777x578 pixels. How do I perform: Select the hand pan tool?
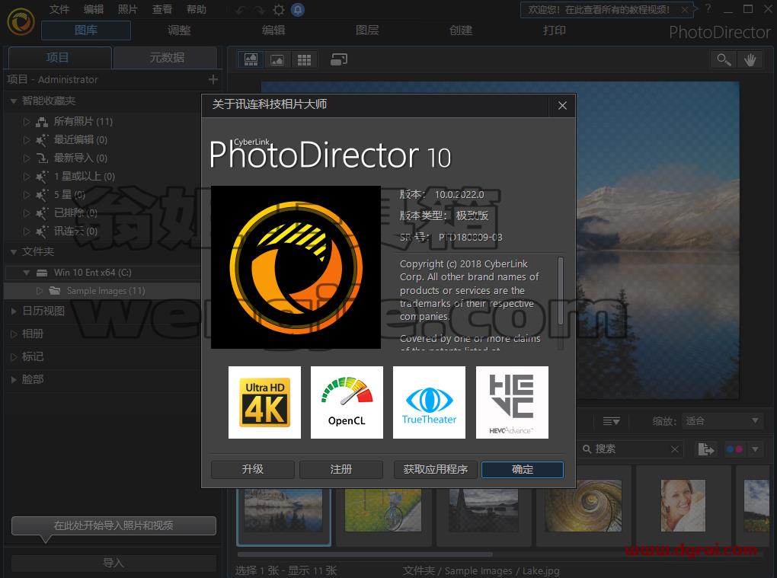[x=750, y=60]
